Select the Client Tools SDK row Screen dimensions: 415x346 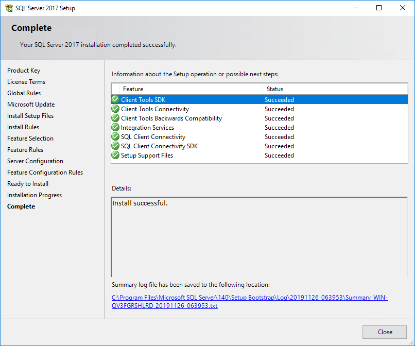[x=260, y=99]
